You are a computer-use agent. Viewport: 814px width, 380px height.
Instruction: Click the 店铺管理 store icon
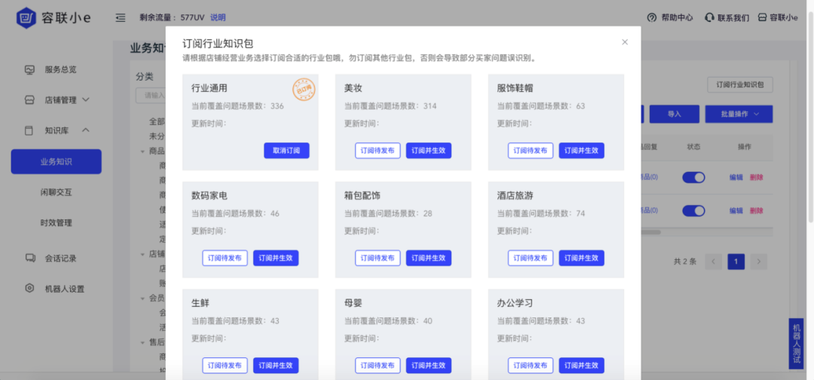click(29, 100)
